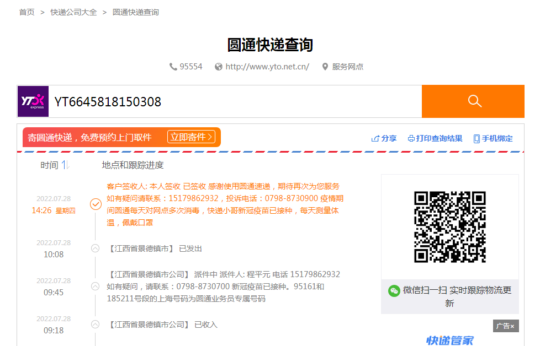The height and width of the screenshot is (346, 540).
Task: Click the 圆通快递查询 page heading
Action: [x=270, y=45]
